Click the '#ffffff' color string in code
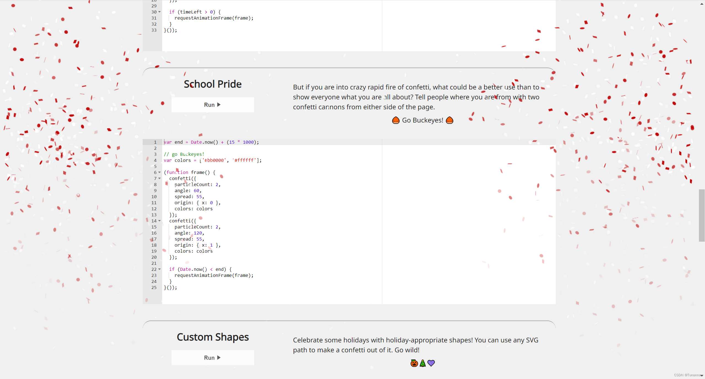705x379 pixels. click(244, 160)
